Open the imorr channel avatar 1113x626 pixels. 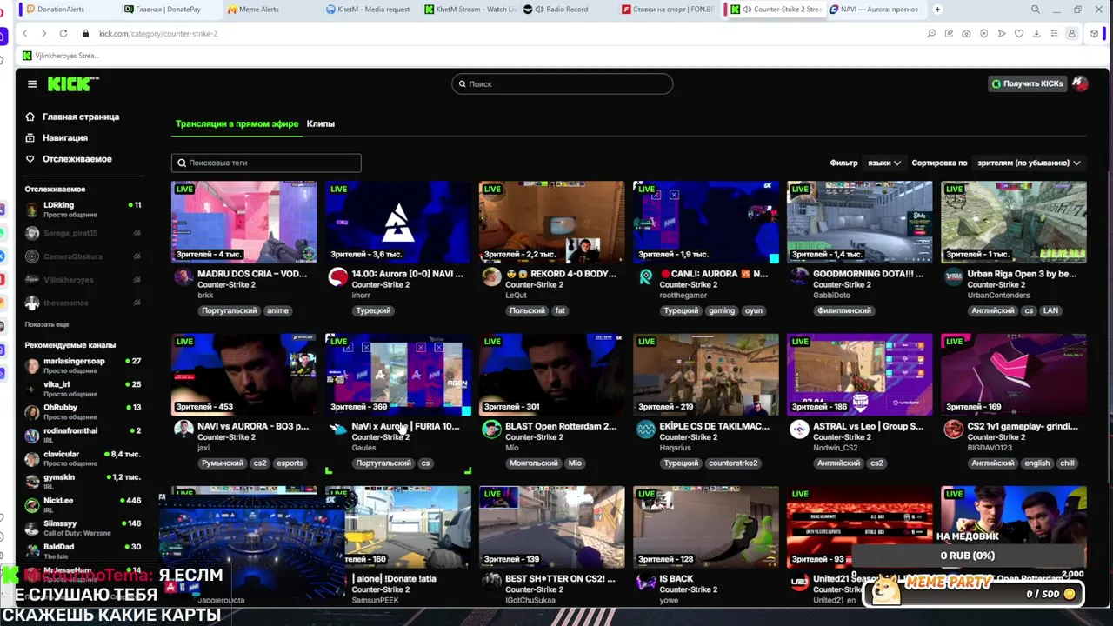coord(337,277)
